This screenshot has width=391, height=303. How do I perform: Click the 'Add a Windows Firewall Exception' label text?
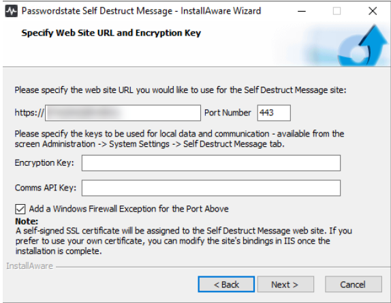point(129,209)
